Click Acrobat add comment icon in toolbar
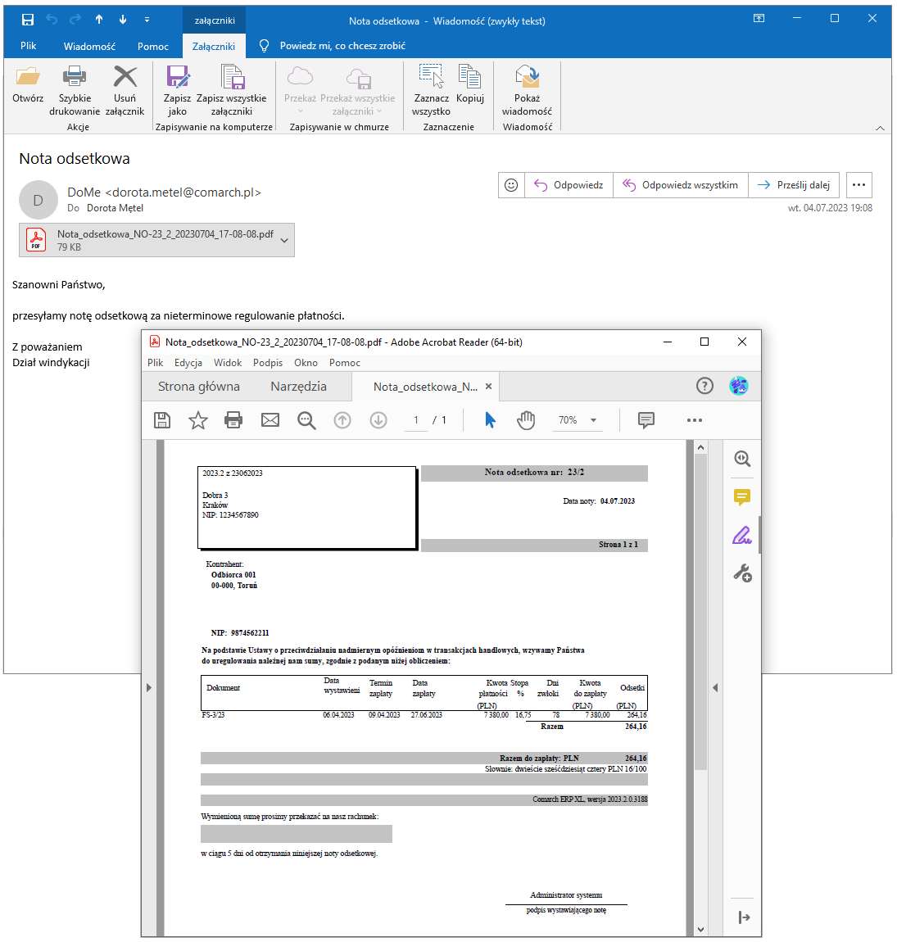Image resolution: width=897 pixels, height=942 pixels. point(646,420)
